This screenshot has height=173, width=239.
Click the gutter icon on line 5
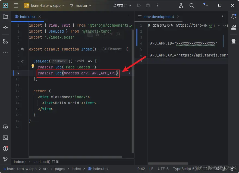(x=23, y=49)
